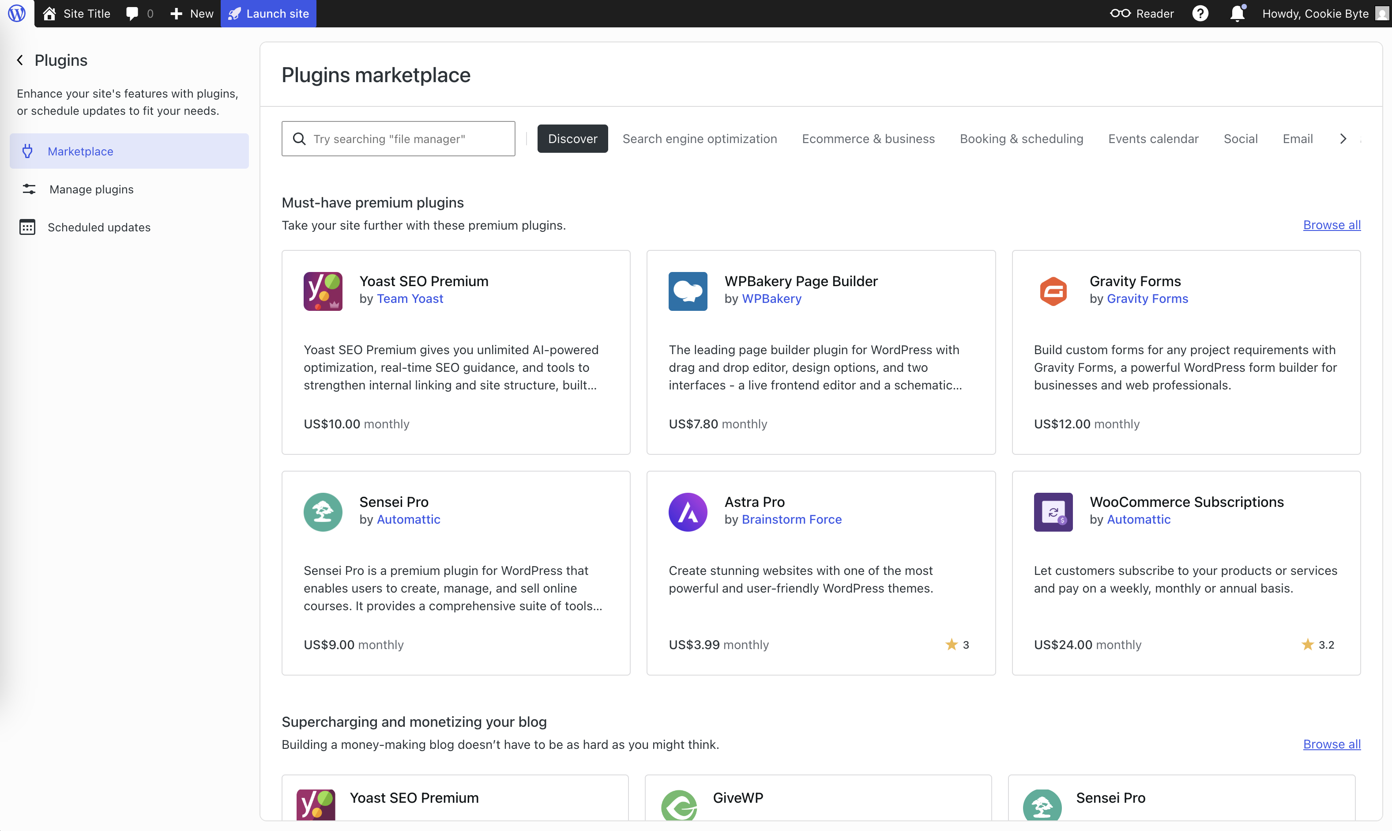Viewport: 1392px width, 831px height.
Task: Create content using the New plus icon
Action: coord(177,13)
